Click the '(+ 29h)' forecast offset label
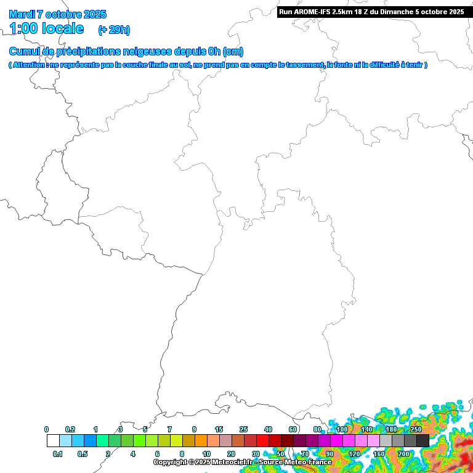473x473 pixels. (x=114, y=30)
